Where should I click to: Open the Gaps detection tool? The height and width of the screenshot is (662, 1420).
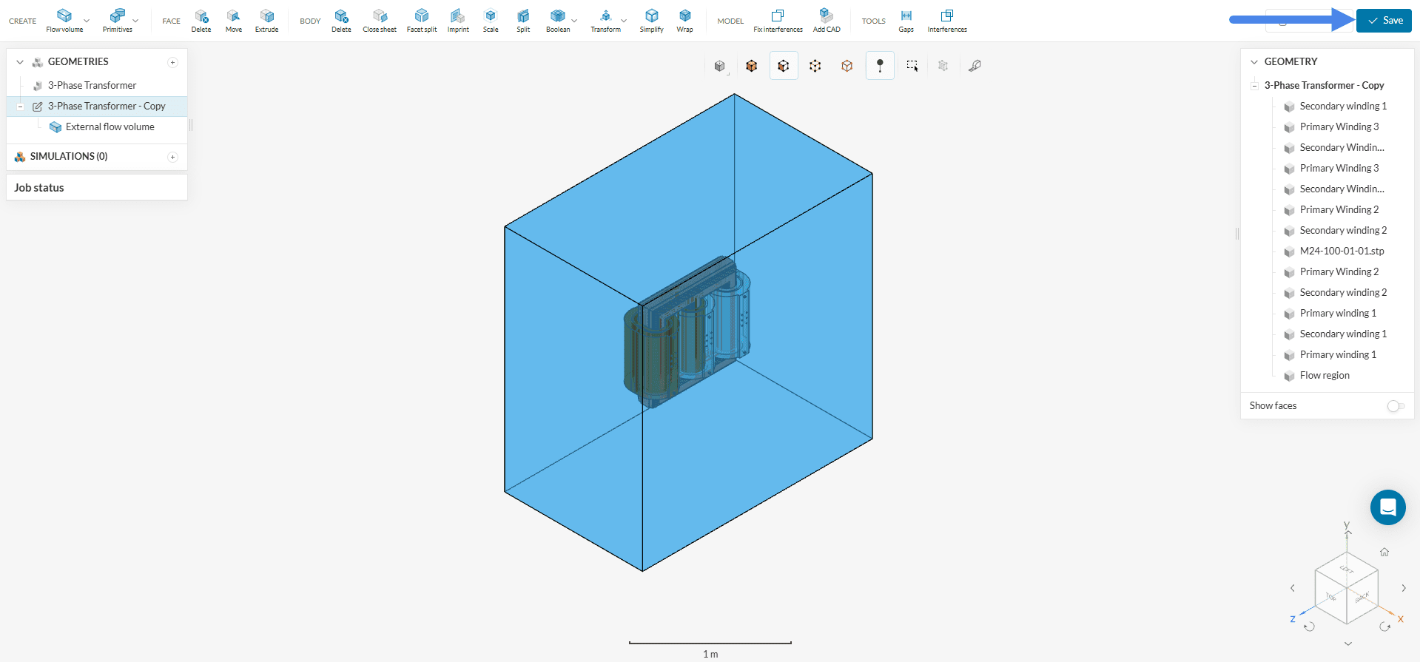[906, 16]
